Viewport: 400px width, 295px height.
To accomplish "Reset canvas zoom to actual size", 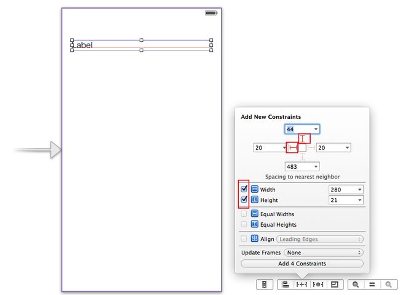I will [372, 285].
